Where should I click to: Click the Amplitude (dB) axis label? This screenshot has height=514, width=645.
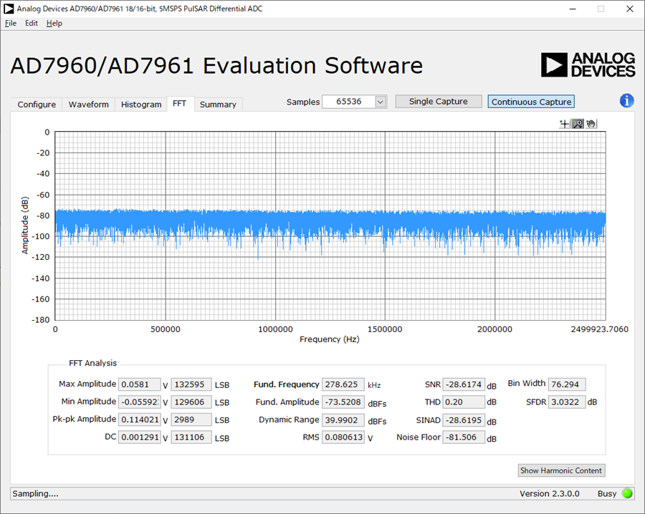(25, 226)
